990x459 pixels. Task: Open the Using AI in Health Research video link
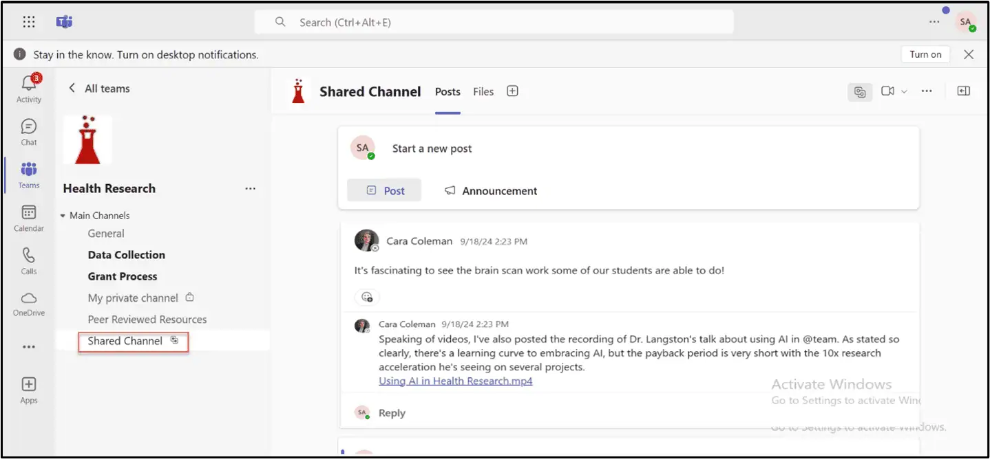pyautogui.click(x=456, y=381)
